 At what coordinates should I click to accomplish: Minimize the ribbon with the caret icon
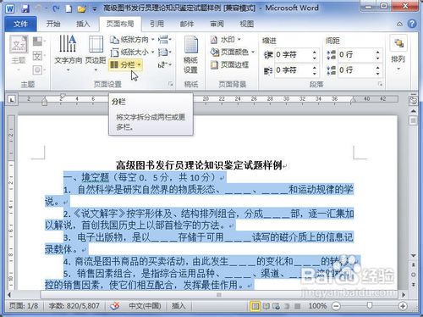[399, 25]
